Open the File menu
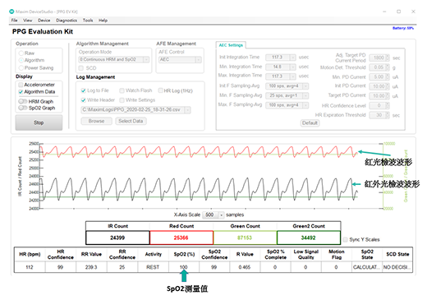The image size is (427, 300). (x=14, y=21)
